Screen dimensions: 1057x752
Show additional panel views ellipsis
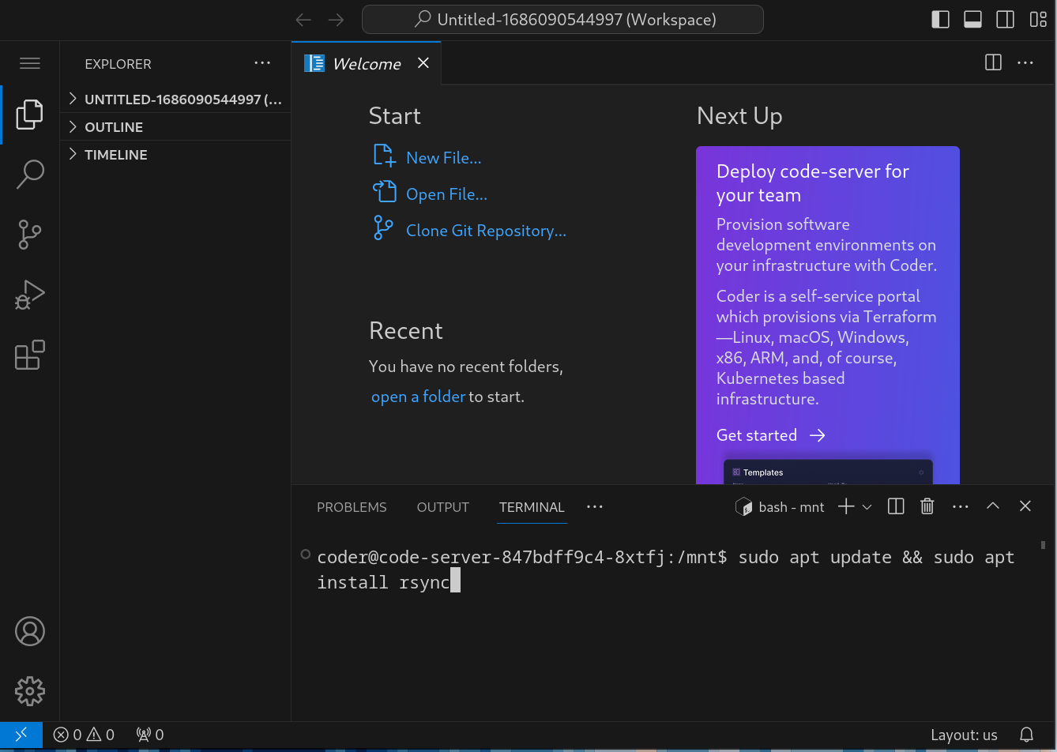point(595,507)
